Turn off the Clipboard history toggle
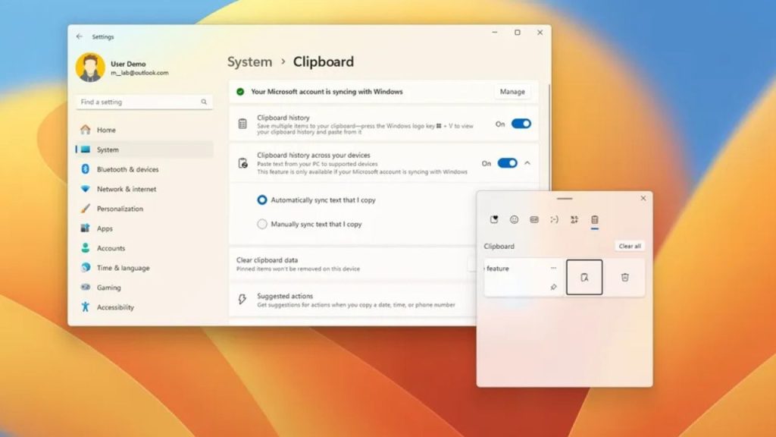Viewport: 776px width, 437px height. pyautogui.click(x=521, y=124)
